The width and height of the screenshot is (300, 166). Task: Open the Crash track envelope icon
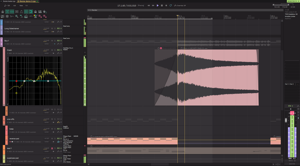(x=58, y=53)
